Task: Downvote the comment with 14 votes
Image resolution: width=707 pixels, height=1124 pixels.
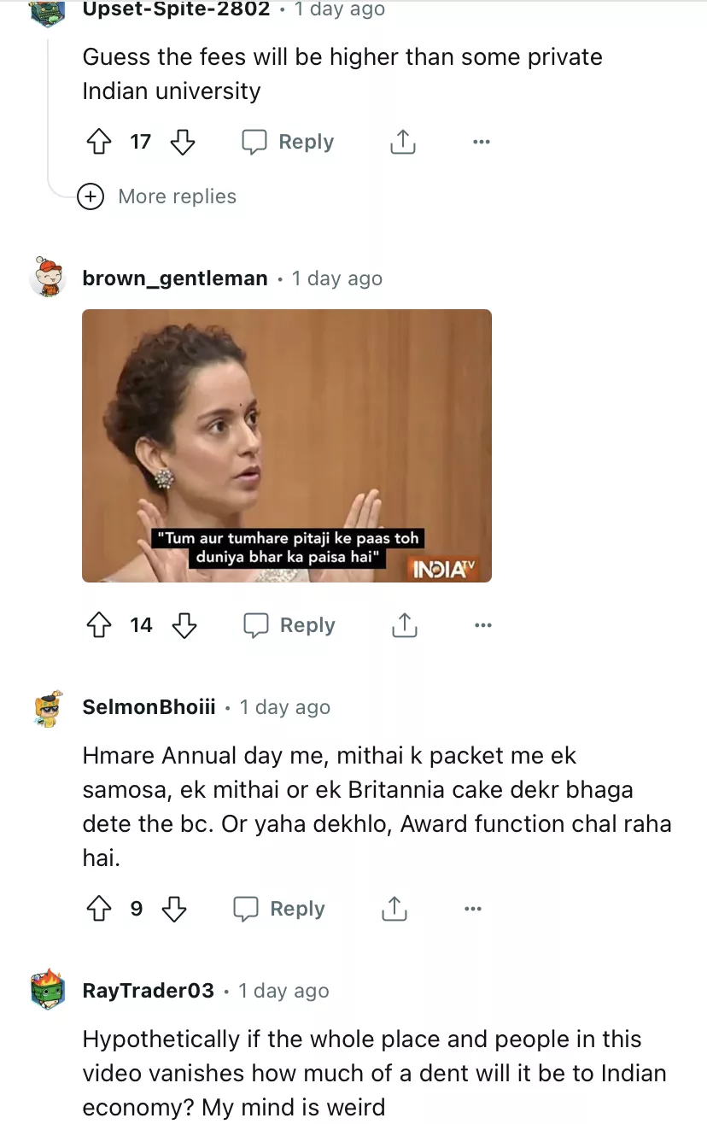Action: tap(184, 625)
